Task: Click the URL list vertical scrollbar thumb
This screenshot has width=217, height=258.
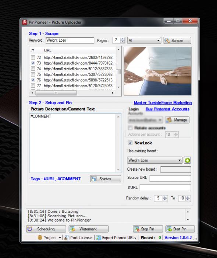Action: [x=118, y=72]
